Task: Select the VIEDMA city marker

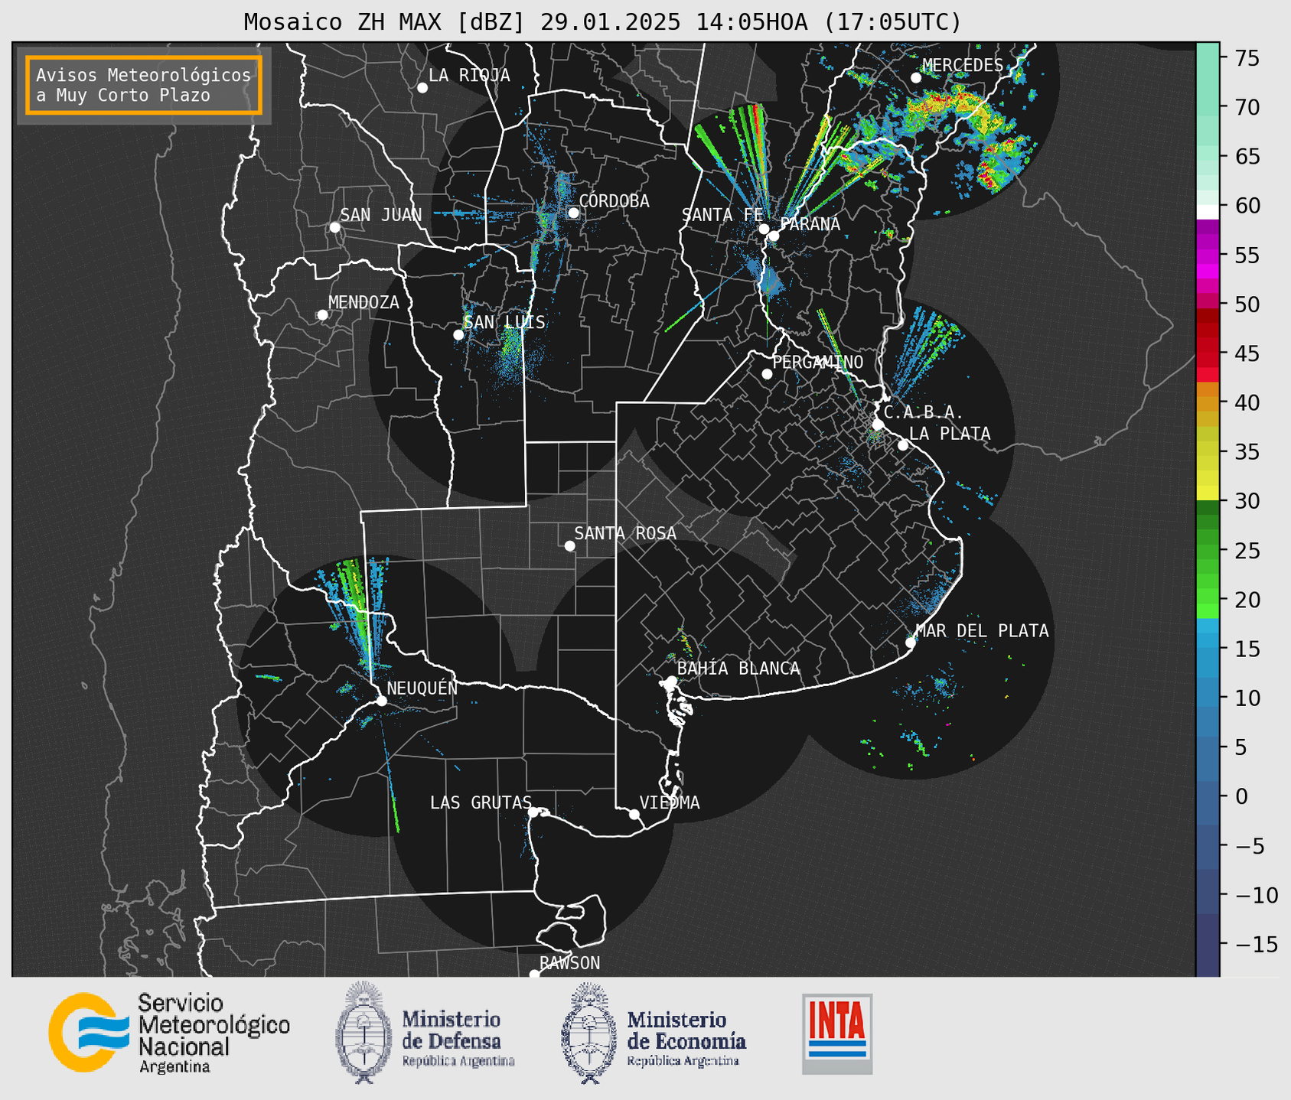Action: pos(634,814)
